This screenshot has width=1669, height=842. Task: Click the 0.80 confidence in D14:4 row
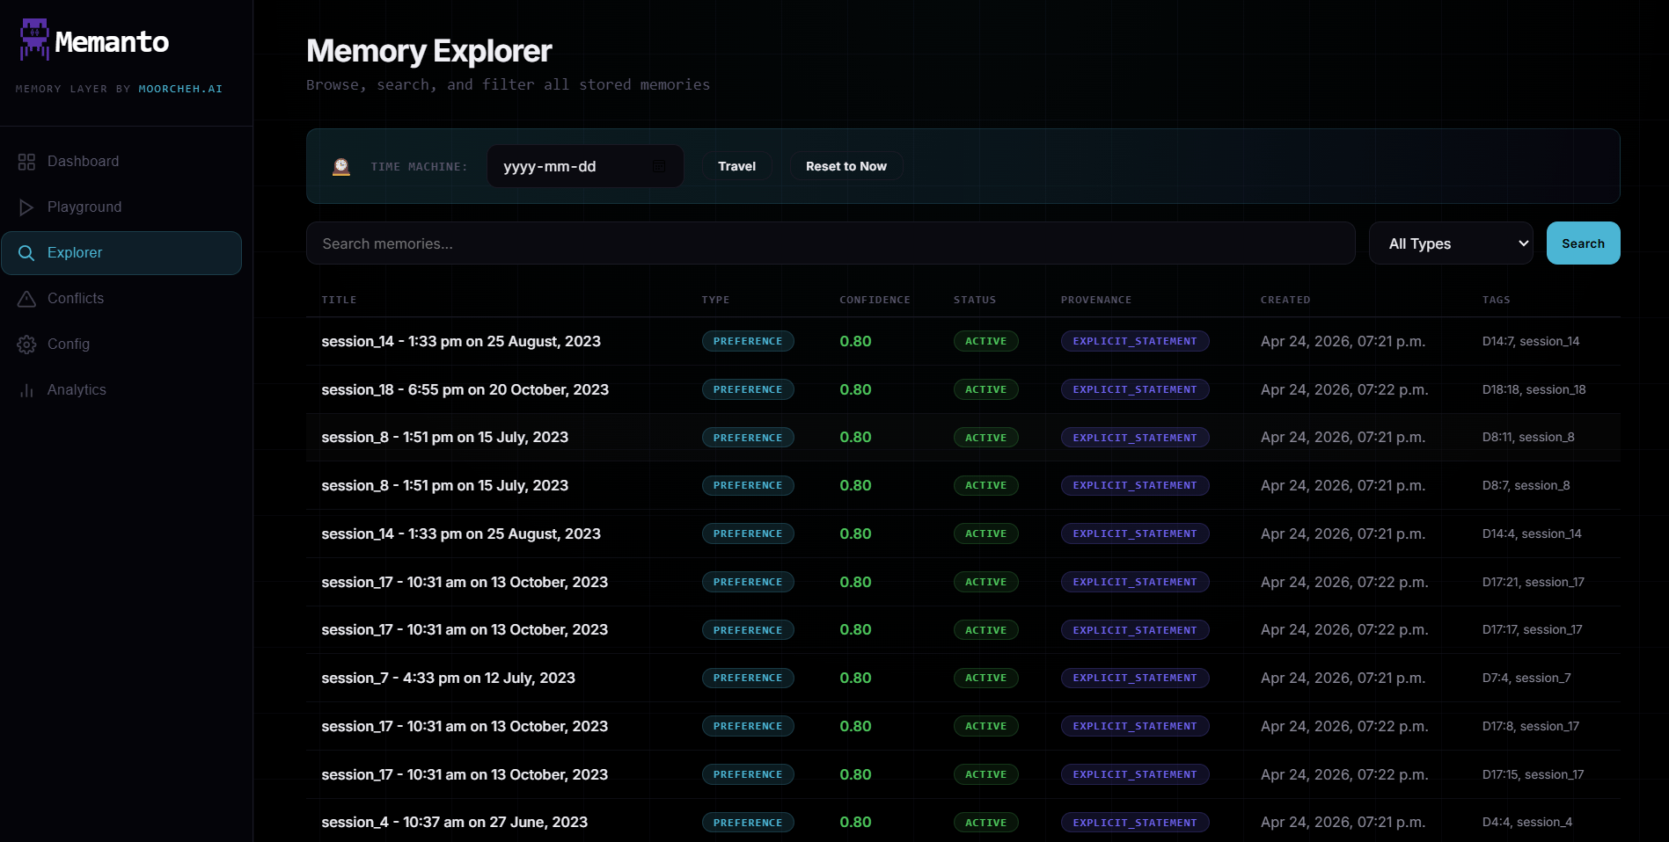855,534
